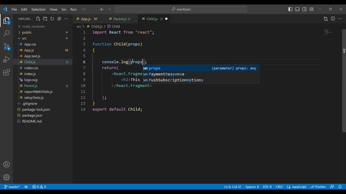Open the Go menu
346x194 pixels.
click(x=64, y=9)
